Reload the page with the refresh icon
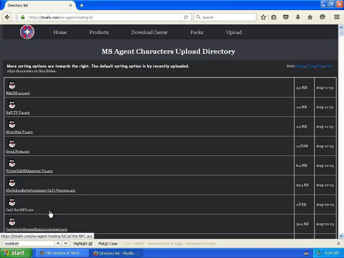The image size is (344, 258). click(x=186, y=17)
